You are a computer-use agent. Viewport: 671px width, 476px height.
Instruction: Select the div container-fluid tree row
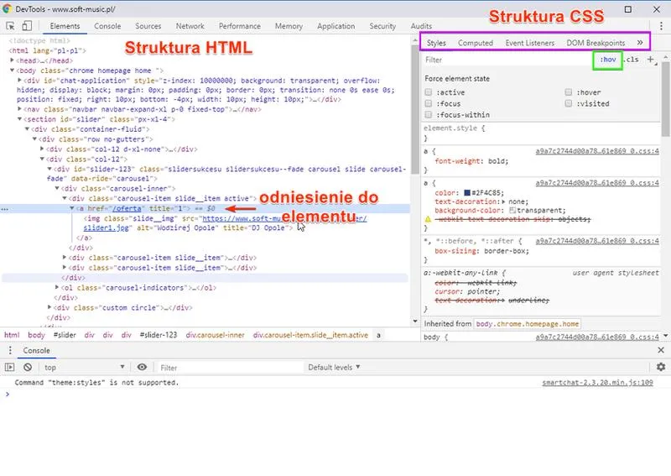pos(90,129)
